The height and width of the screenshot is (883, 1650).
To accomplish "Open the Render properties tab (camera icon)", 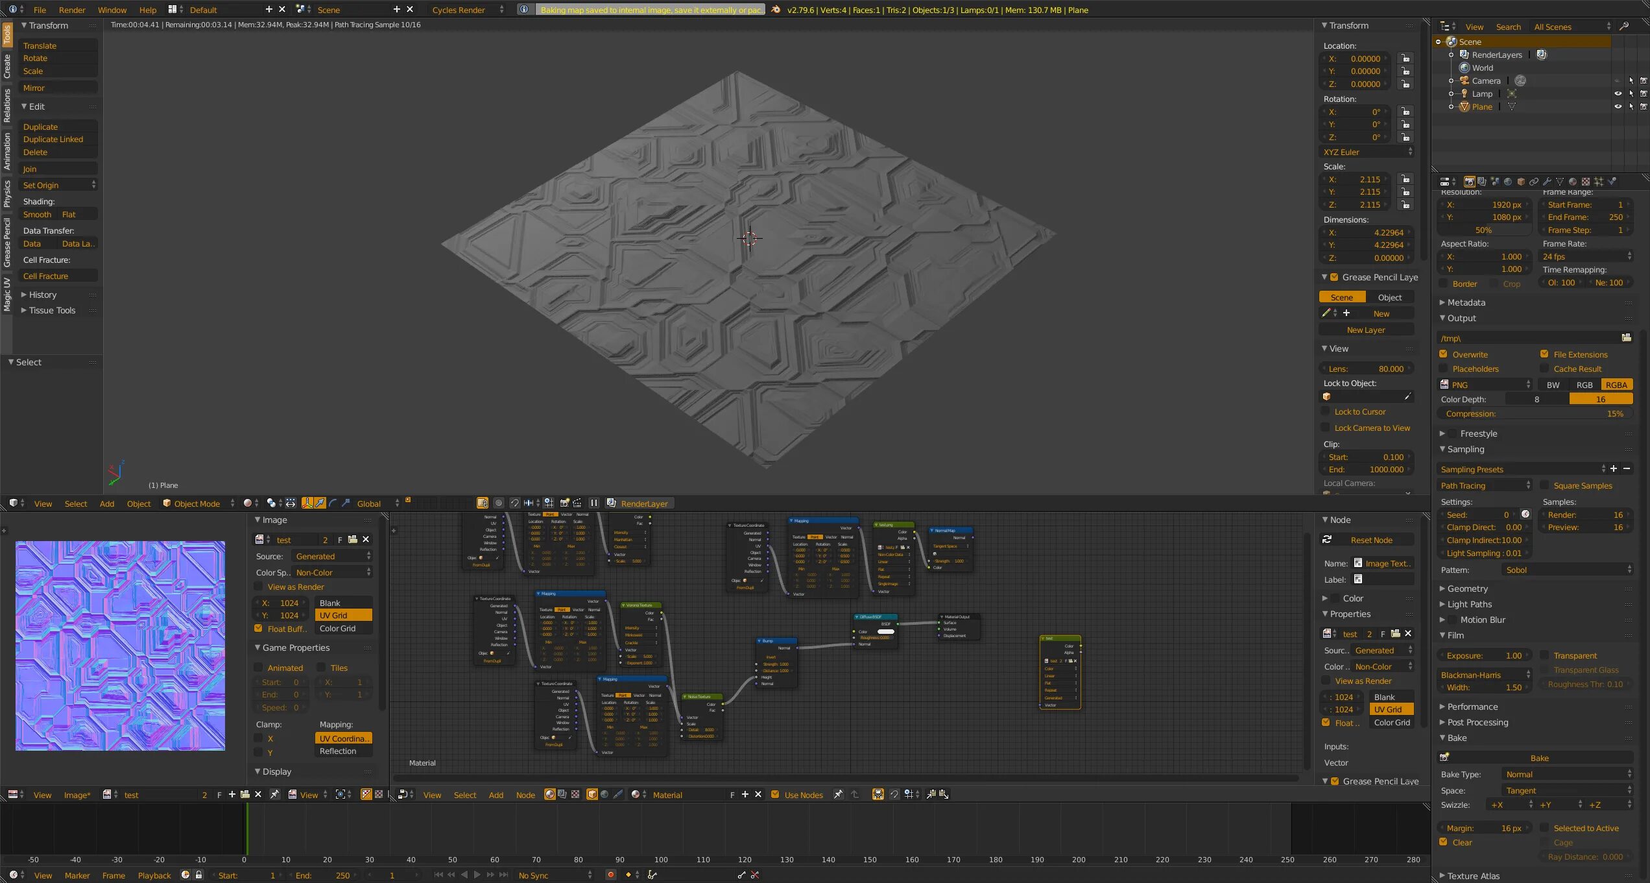I will [1470, 181].
